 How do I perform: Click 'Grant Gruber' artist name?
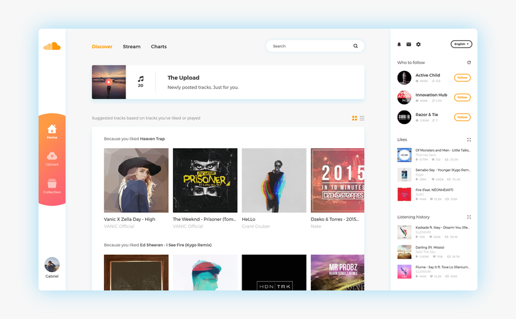(x=256, y=226)
